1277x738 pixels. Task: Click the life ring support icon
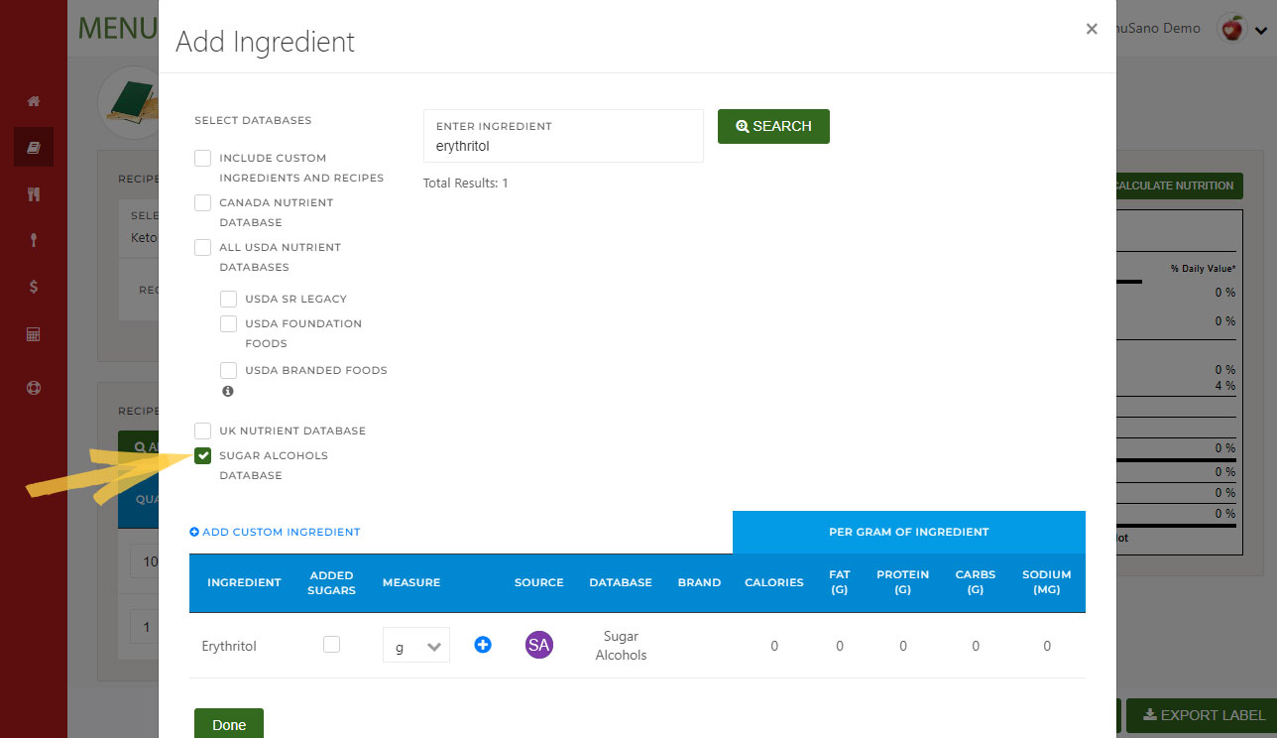[x=34, y=388]
